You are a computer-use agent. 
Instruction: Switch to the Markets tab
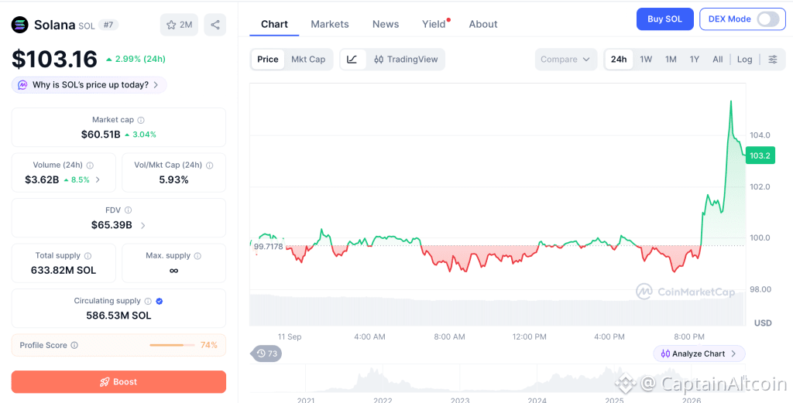[x=330, y=24]
